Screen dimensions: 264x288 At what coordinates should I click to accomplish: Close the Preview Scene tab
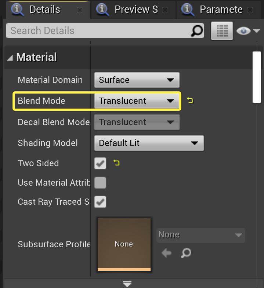(x=165, y=10)
